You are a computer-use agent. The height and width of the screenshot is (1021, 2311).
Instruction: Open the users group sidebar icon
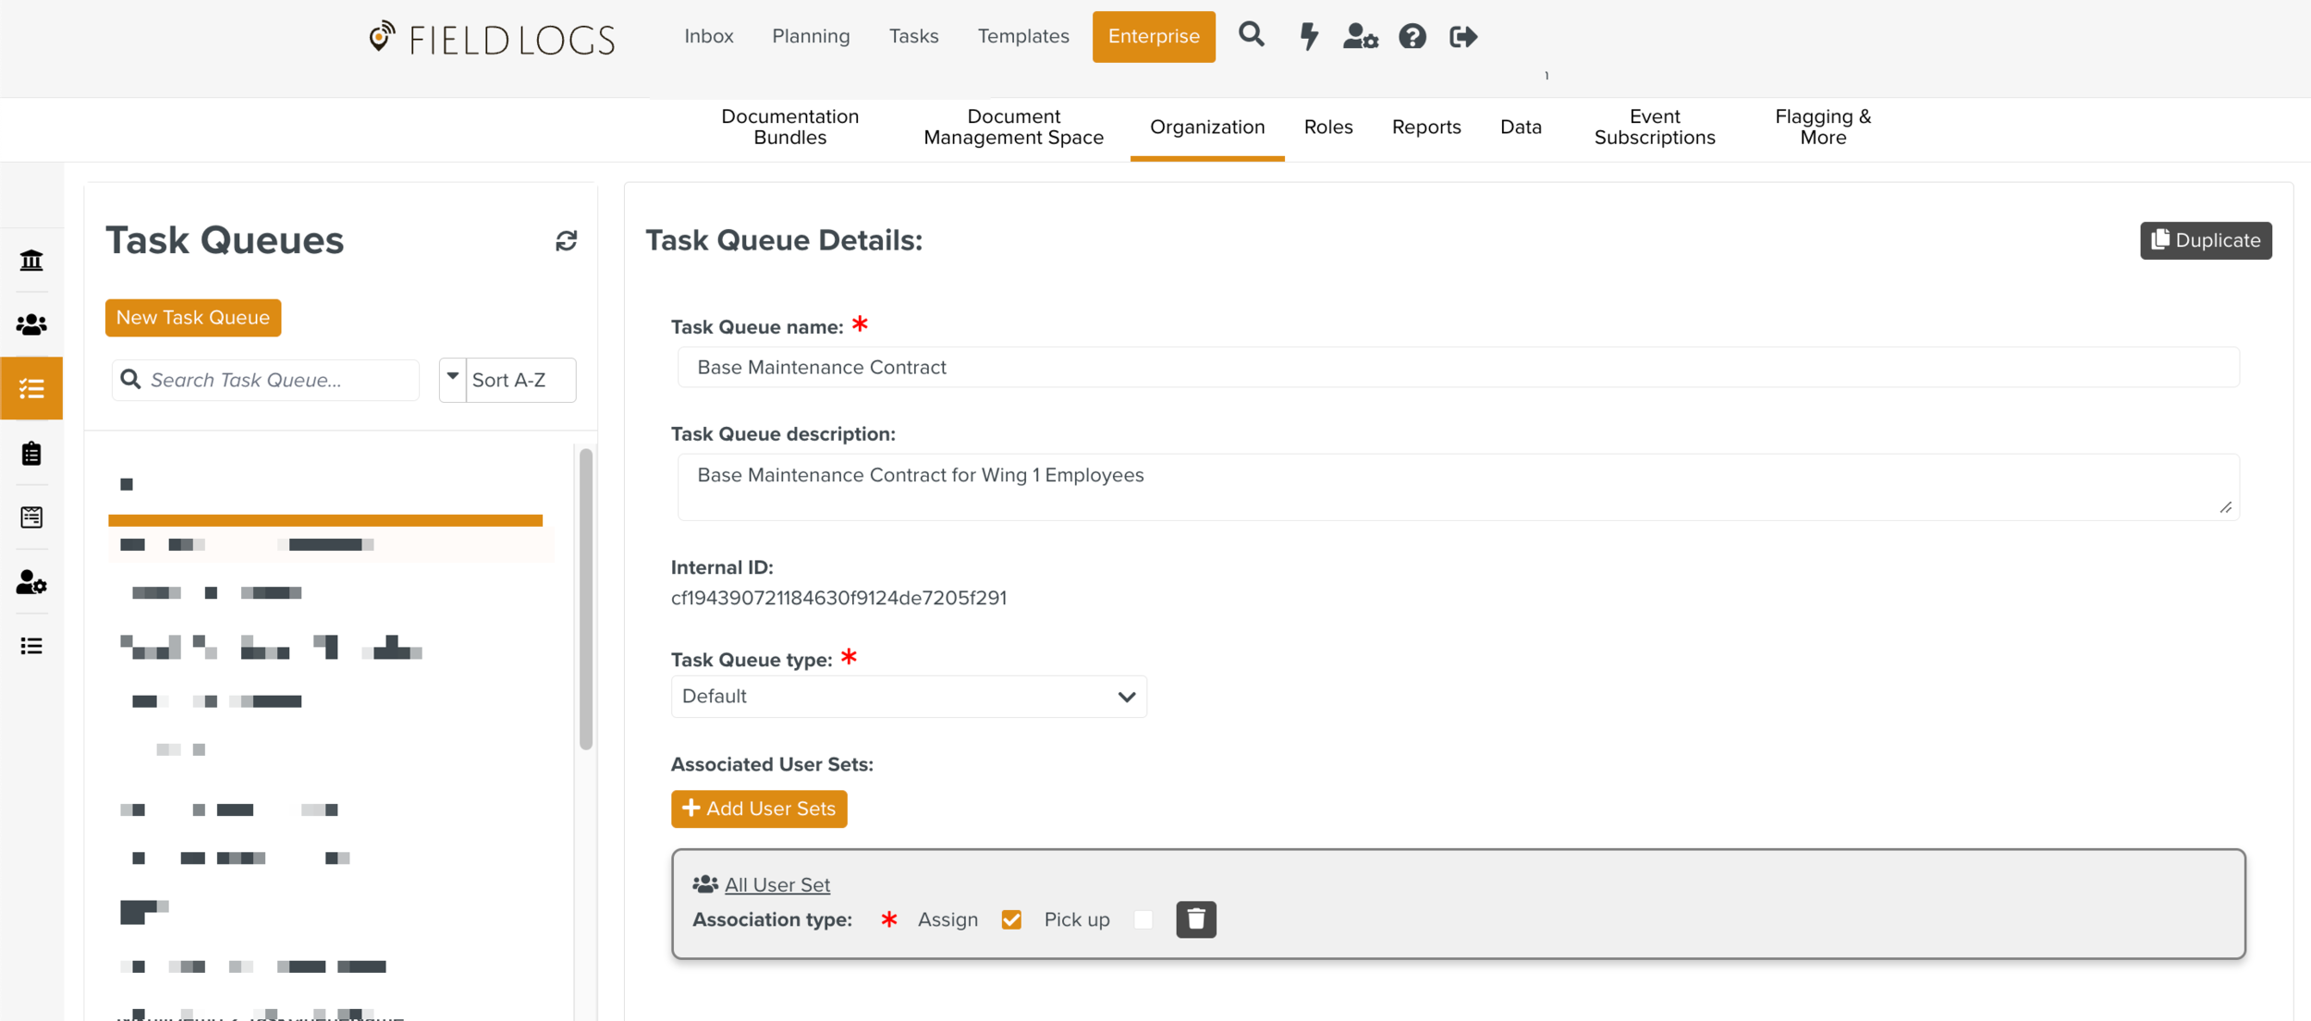pos(31,324)
